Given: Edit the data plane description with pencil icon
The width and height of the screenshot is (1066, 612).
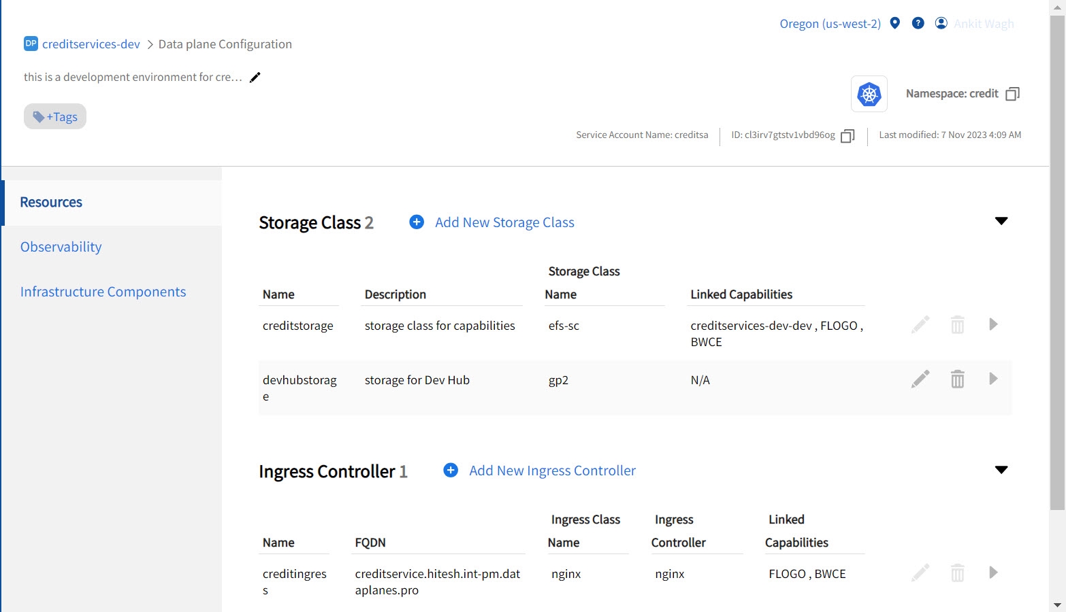Looking at the screenshot, I should pos(255,78).
